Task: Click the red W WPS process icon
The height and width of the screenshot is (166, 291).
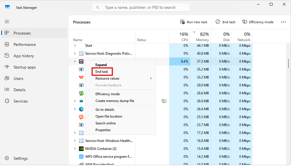Action: click(81, 77)
